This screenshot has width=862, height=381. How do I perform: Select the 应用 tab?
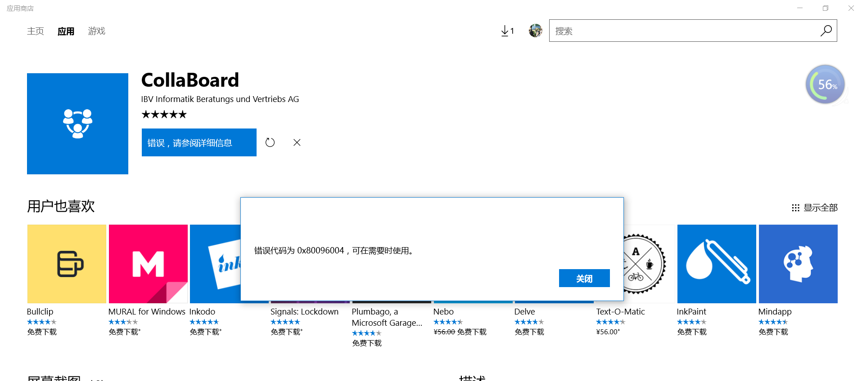pos(66,31)
